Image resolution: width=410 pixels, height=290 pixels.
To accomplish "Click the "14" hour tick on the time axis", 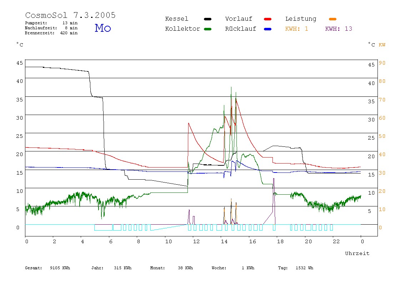I will 224,242.
